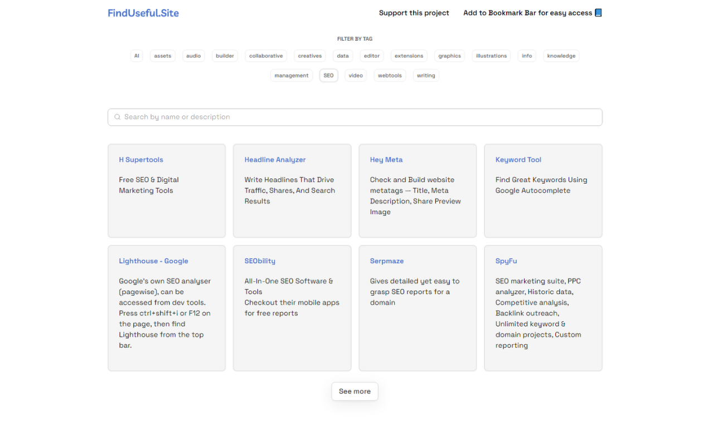Select the extensions tag filter

[x=409, y=56]
